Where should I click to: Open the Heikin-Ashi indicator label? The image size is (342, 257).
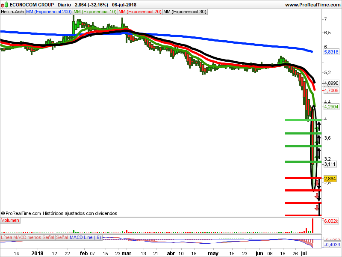click(x=13, y=12)
